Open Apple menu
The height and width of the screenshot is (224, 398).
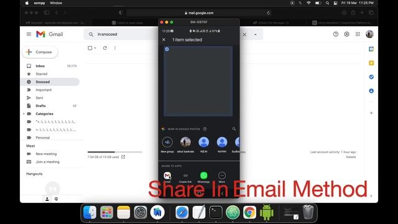27,3
